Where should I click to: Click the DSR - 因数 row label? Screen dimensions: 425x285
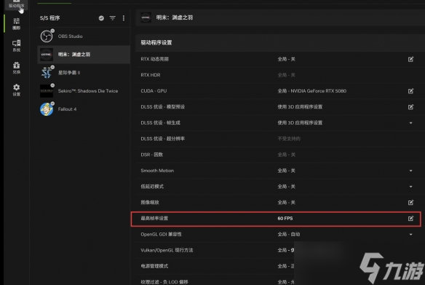pyautogui.click(x=152, y=155)
